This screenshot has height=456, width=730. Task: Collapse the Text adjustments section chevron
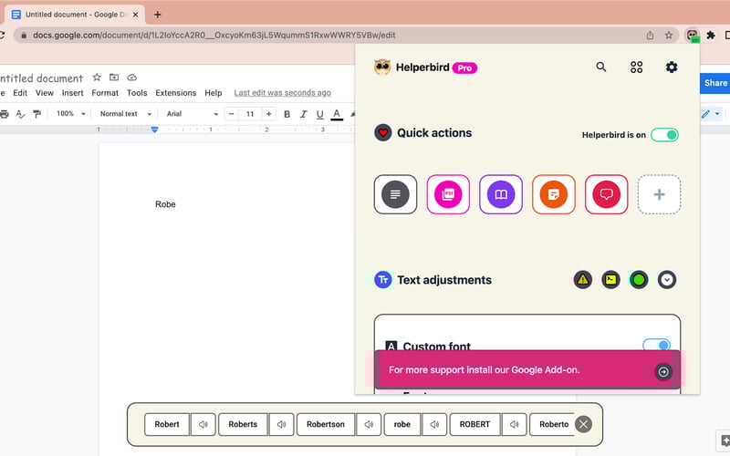667,280
